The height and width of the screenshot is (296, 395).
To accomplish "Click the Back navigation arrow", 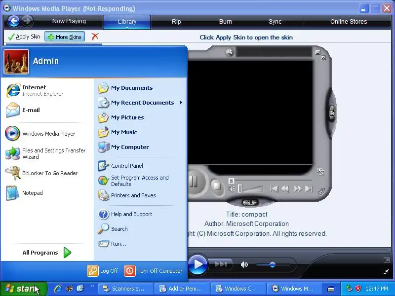I will point(13,21).
